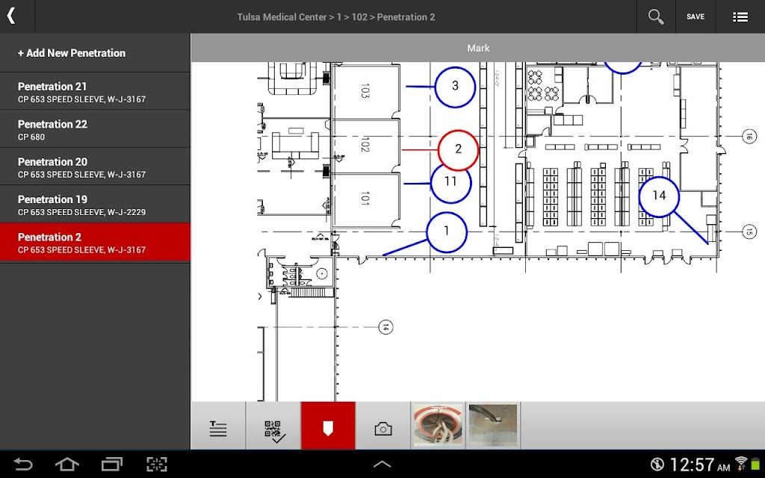
Task: Select blue marker 14 on the floor plan
Action: click(x=659, y=196)
